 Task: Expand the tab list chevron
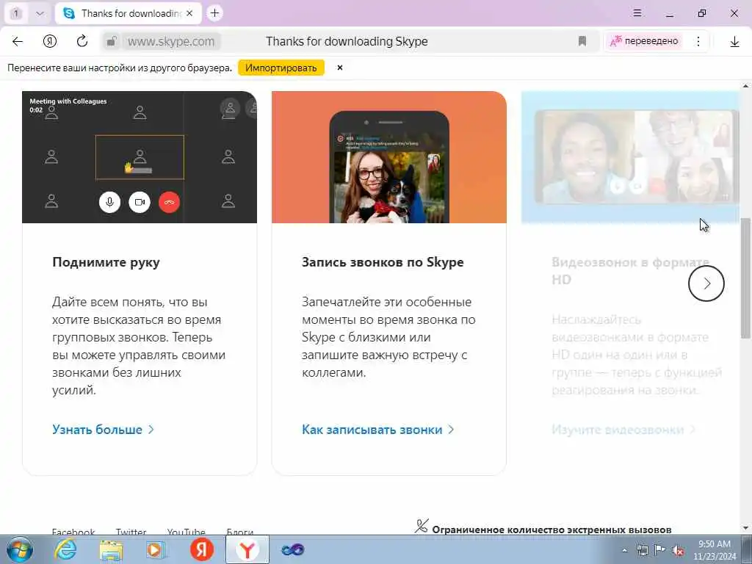(x=40, y=13)
